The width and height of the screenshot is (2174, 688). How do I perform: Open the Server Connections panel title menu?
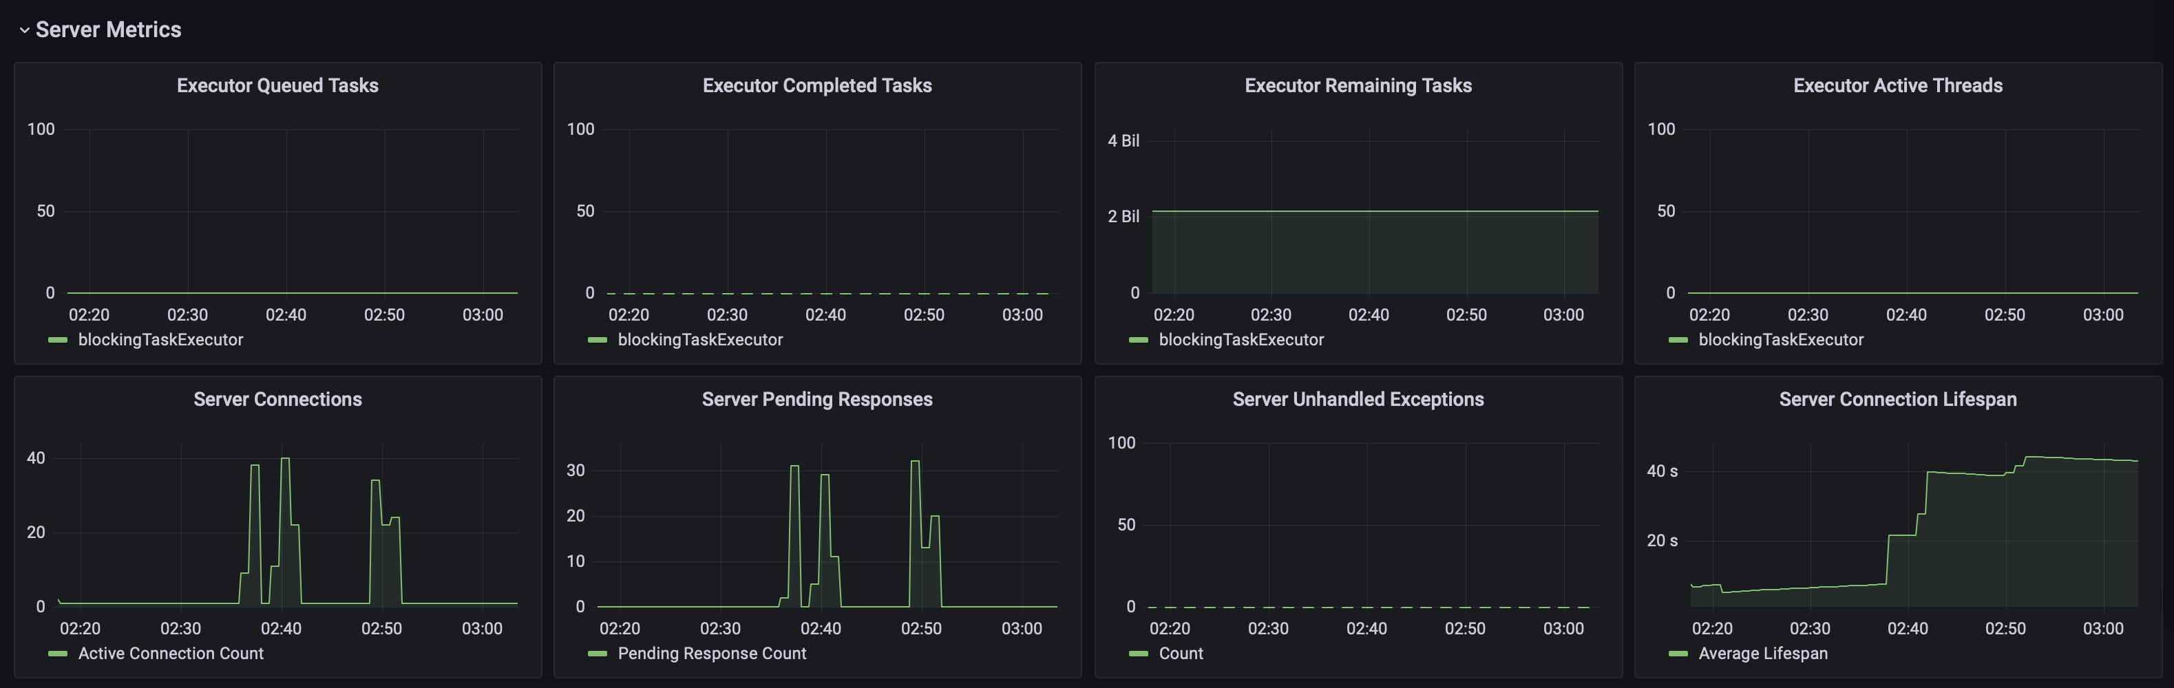277,399
